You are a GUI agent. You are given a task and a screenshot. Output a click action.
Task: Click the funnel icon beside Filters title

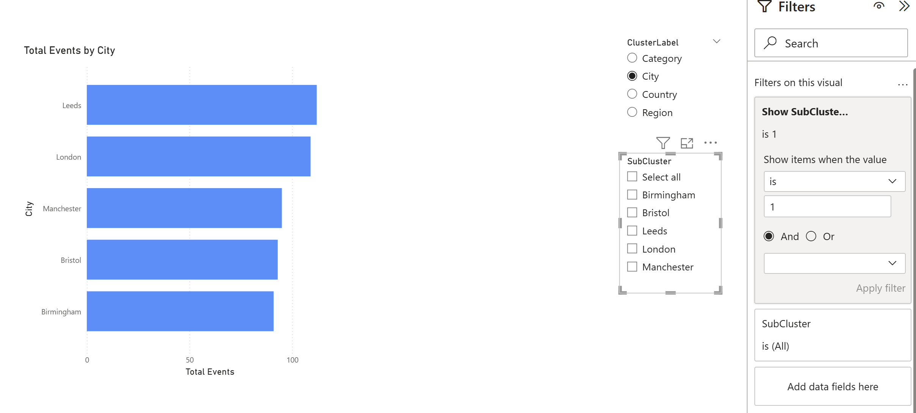(765, 6)
